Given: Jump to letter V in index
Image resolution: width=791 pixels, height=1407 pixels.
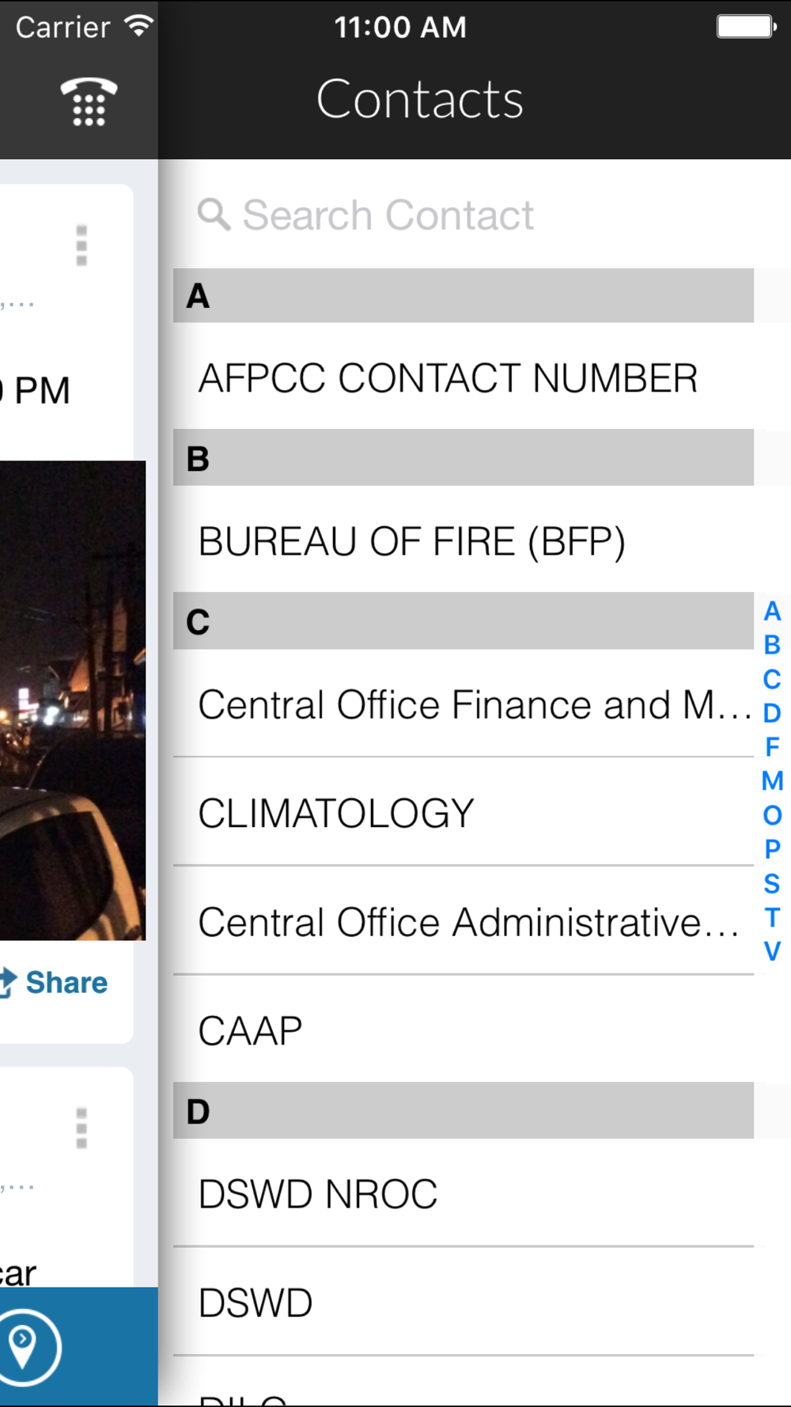Looking at the screenshot, I should [x=772, y=951].
